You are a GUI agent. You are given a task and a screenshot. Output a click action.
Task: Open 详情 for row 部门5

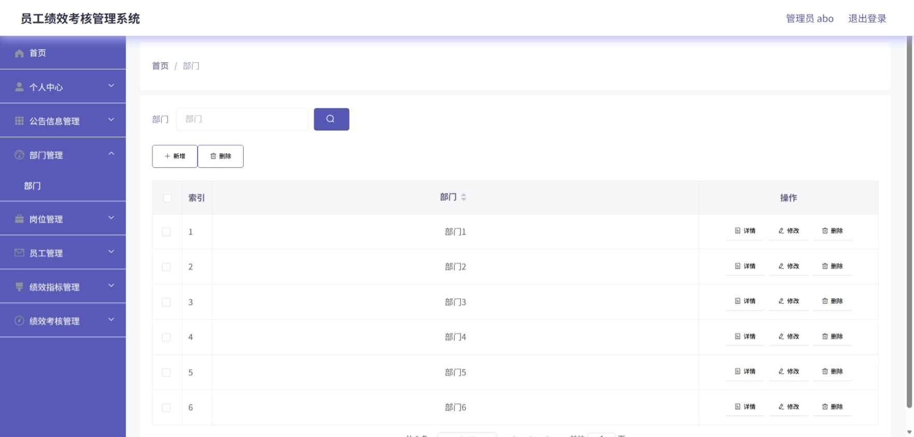[745, 371]
